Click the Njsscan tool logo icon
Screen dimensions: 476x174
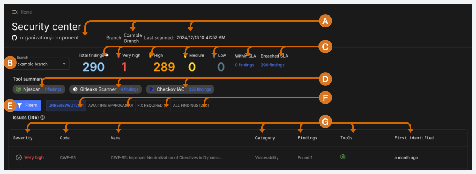click(18, 89)
